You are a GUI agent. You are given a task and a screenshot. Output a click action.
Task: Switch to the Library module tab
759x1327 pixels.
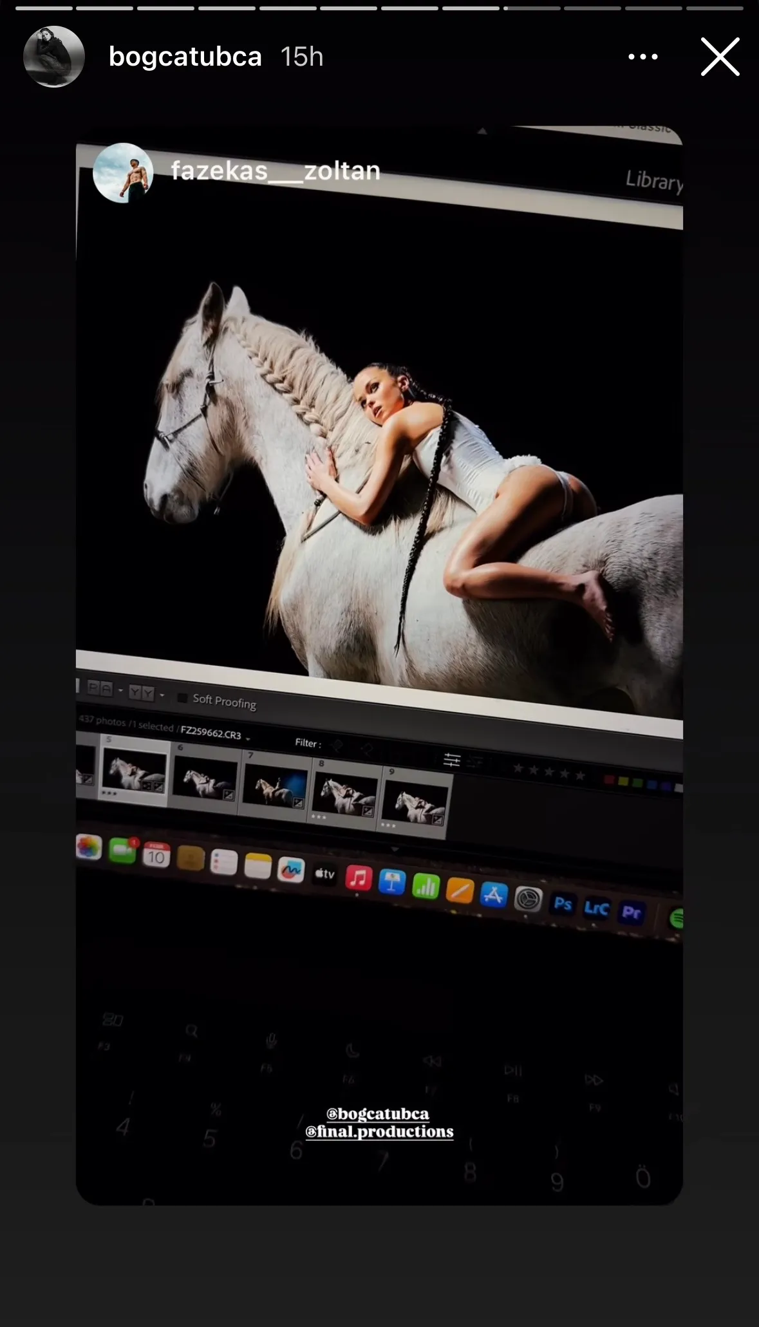653,180
